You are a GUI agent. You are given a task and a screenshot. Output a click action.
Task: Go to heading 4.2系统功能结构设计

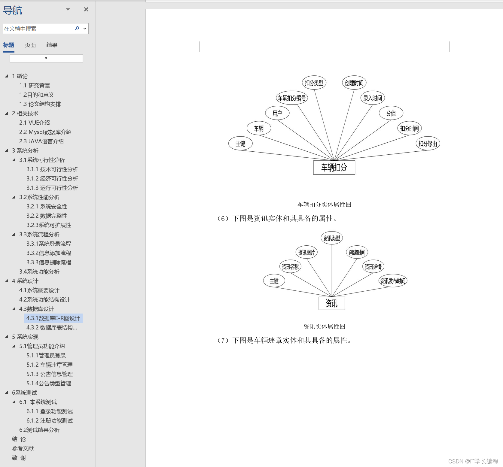pos(45,299)
